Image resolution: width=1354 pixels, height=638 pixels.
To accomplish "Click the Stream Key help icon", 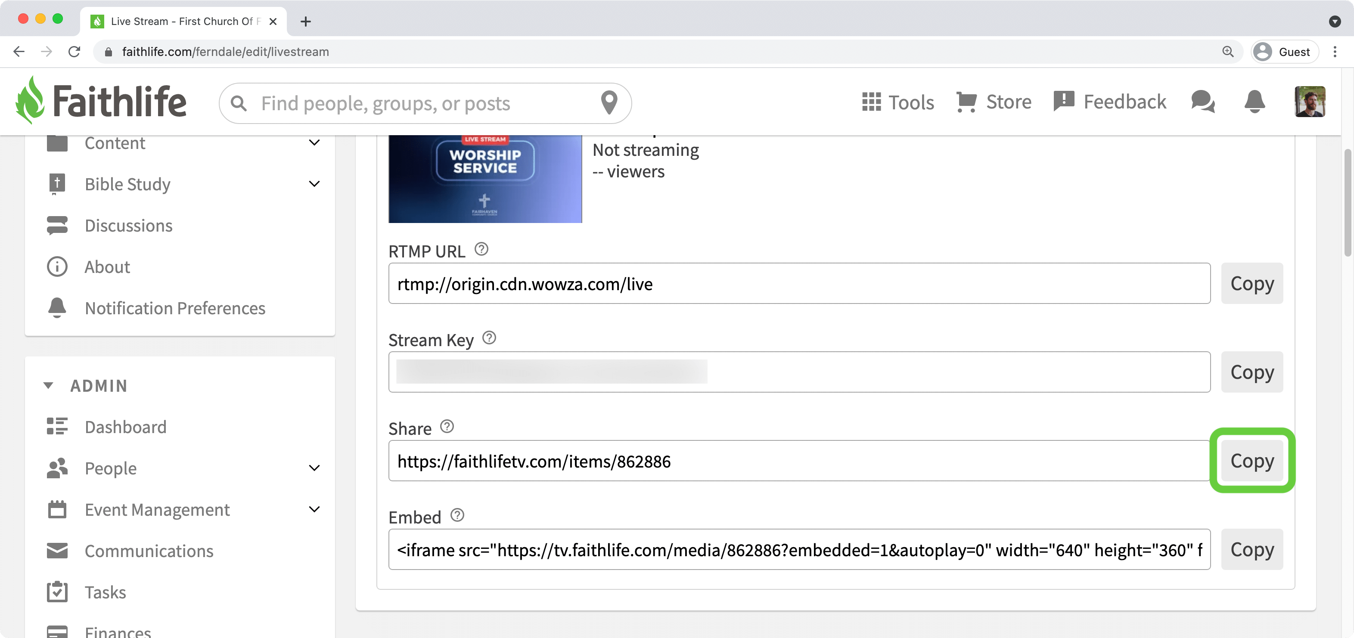I will [489, 338].
